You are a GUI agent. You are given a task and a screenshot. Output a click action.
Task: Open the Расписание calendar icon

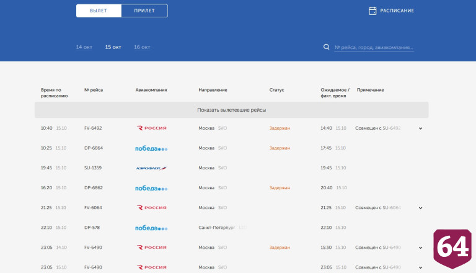click(372, 11)
